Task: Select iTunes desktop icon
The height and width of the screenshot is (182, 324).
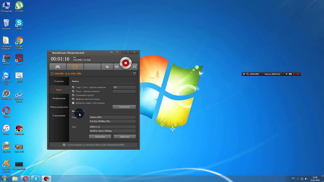Action: point(6,129)
